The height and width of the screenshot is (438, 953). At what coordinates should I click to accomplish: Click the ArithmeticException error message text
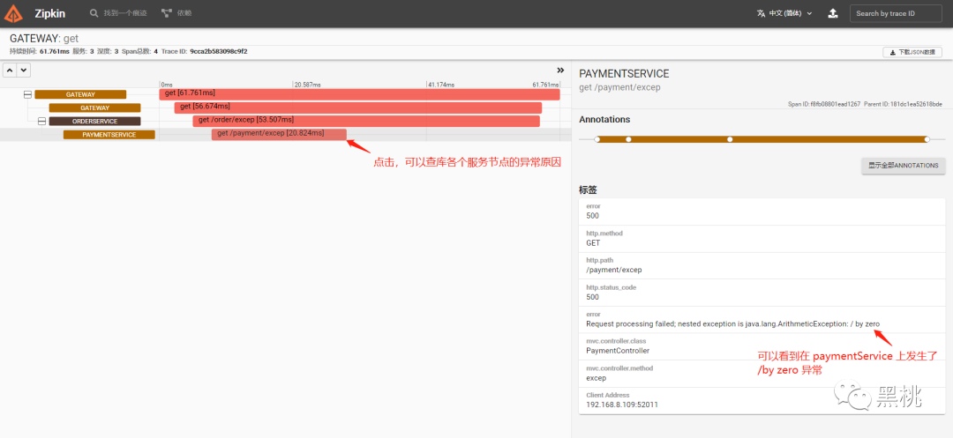(x=733, y=324)
